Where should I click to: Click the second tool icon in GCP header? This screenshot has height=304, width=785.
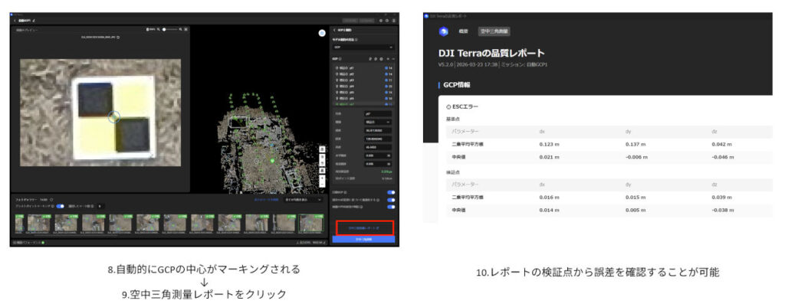(376, 58)
